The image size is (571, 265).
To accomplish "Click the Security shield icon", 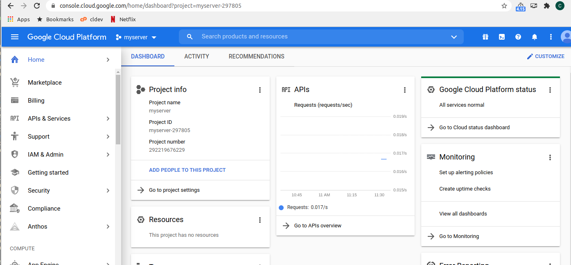I will tap(15, 191).
